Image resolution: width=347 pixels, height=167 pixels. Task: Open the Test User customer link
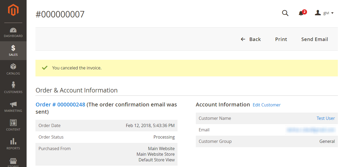tap(326, 118)
